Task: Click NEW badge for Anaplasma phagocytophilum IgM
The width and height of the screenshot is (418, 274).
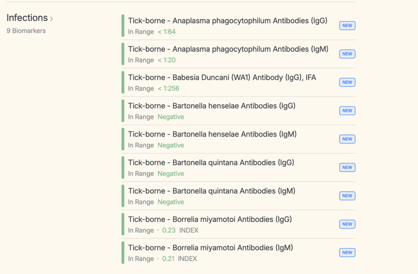Action: pyautogui.click(x=347, y=54)
